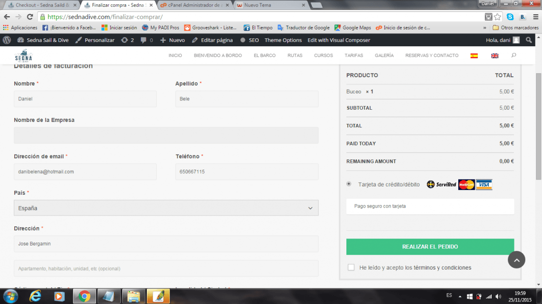542x304 pixels.
Task: Click the REALIZAR EL PEDIDO button
Action: pyautogui.click(x=430, y=247)
